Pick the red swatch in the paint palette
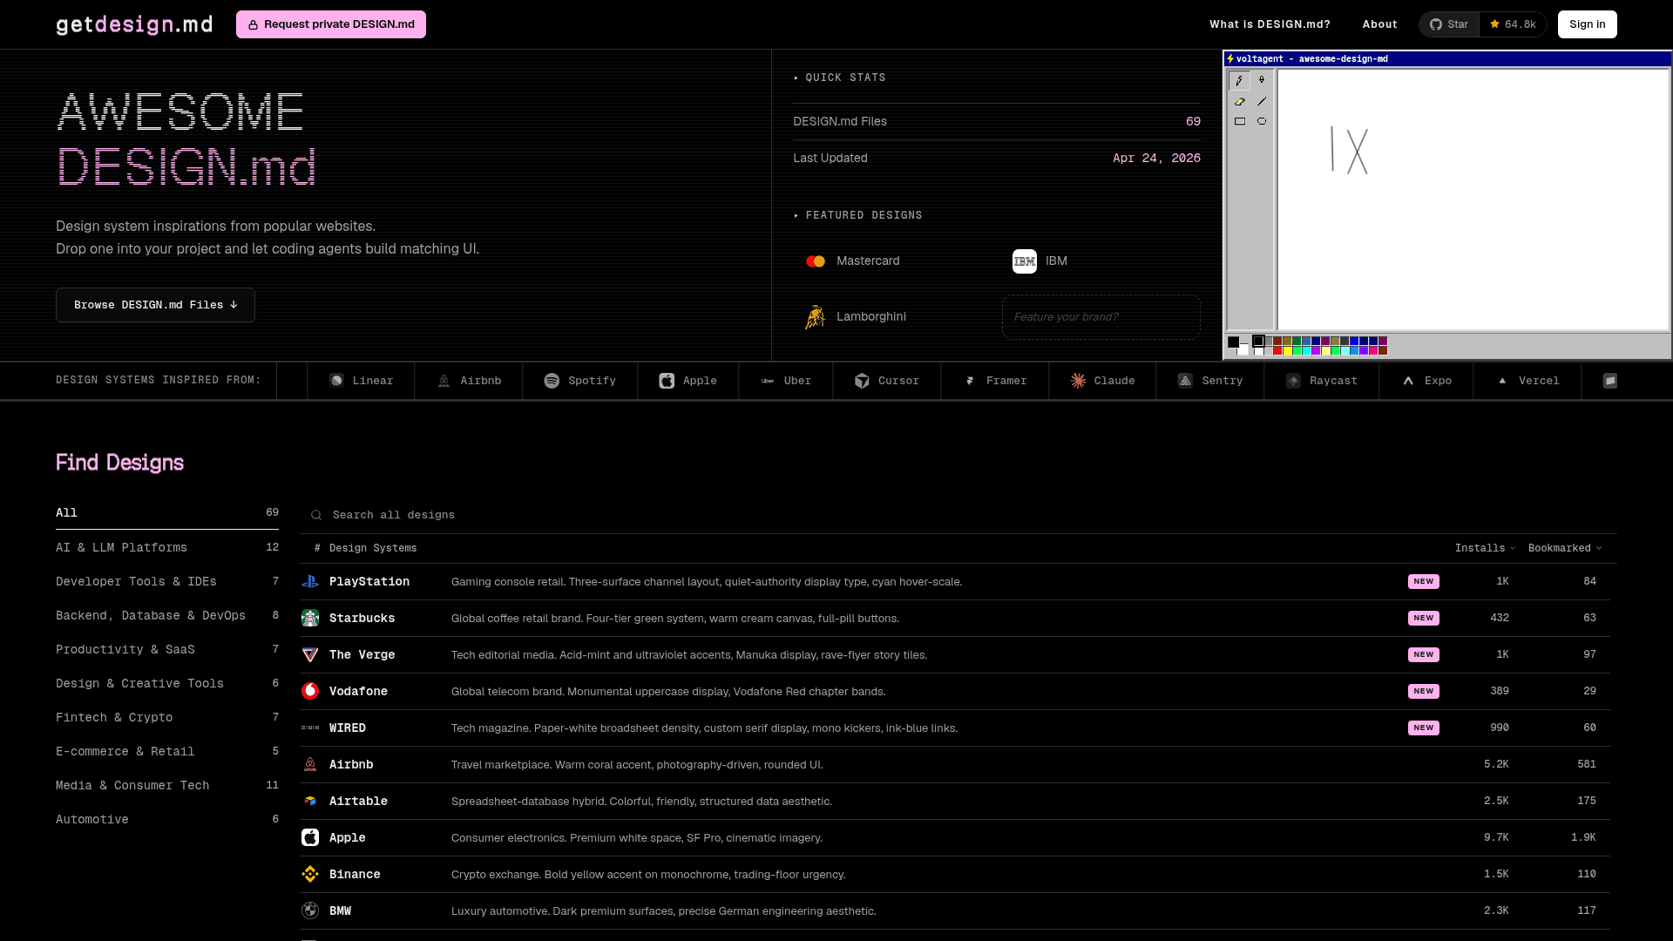The height and width of the screenshot is (941, 1673). (1277, 350)
